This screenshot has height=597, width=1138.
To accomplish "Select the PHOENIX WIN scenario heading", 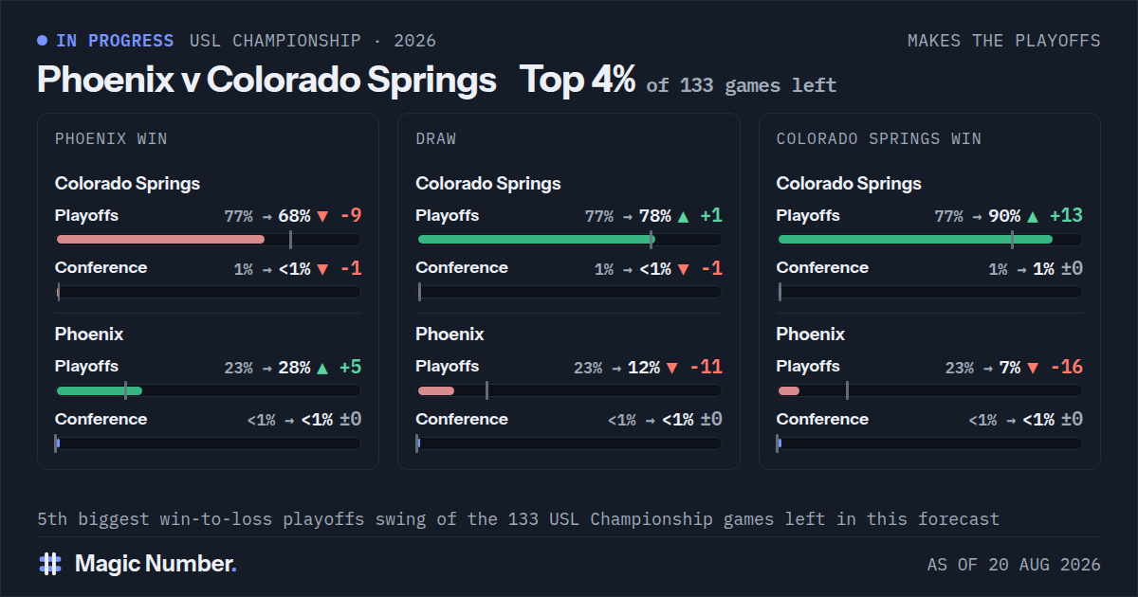I will click(111, 138).
